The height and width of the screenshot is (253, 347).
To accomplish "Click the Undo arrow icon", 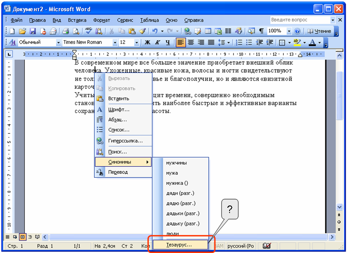I will [x=155, y=31].
